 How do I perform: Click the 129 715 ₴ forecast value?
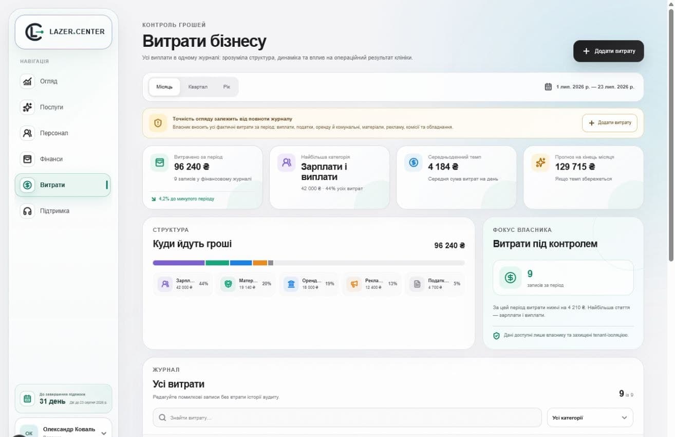click(x=575, y=167)
